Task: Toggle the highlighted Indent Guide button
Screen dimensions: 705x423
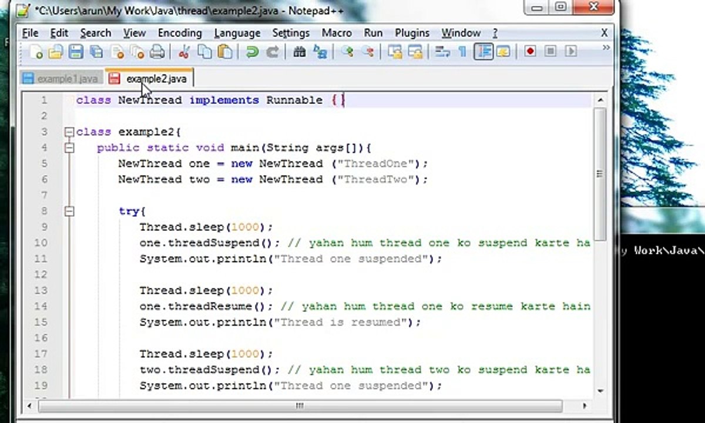Action: [484, 52]
